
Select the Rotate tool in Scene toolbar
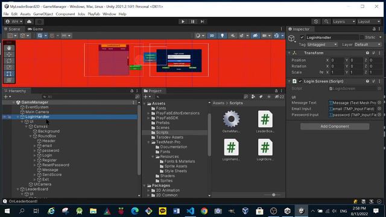9,61
